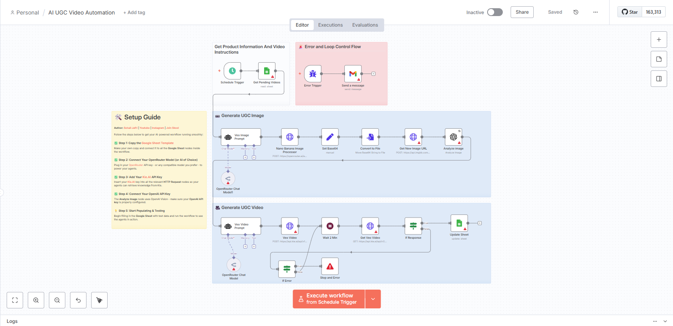Toggle the focus panel on the right
Viewport: 673px width, 326px height.
(x=659, y=79)
